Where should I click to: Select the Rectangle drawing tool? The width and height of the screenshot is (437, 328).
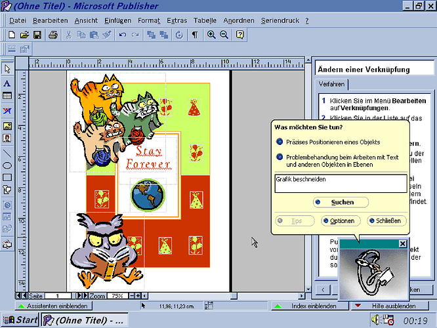7,178
